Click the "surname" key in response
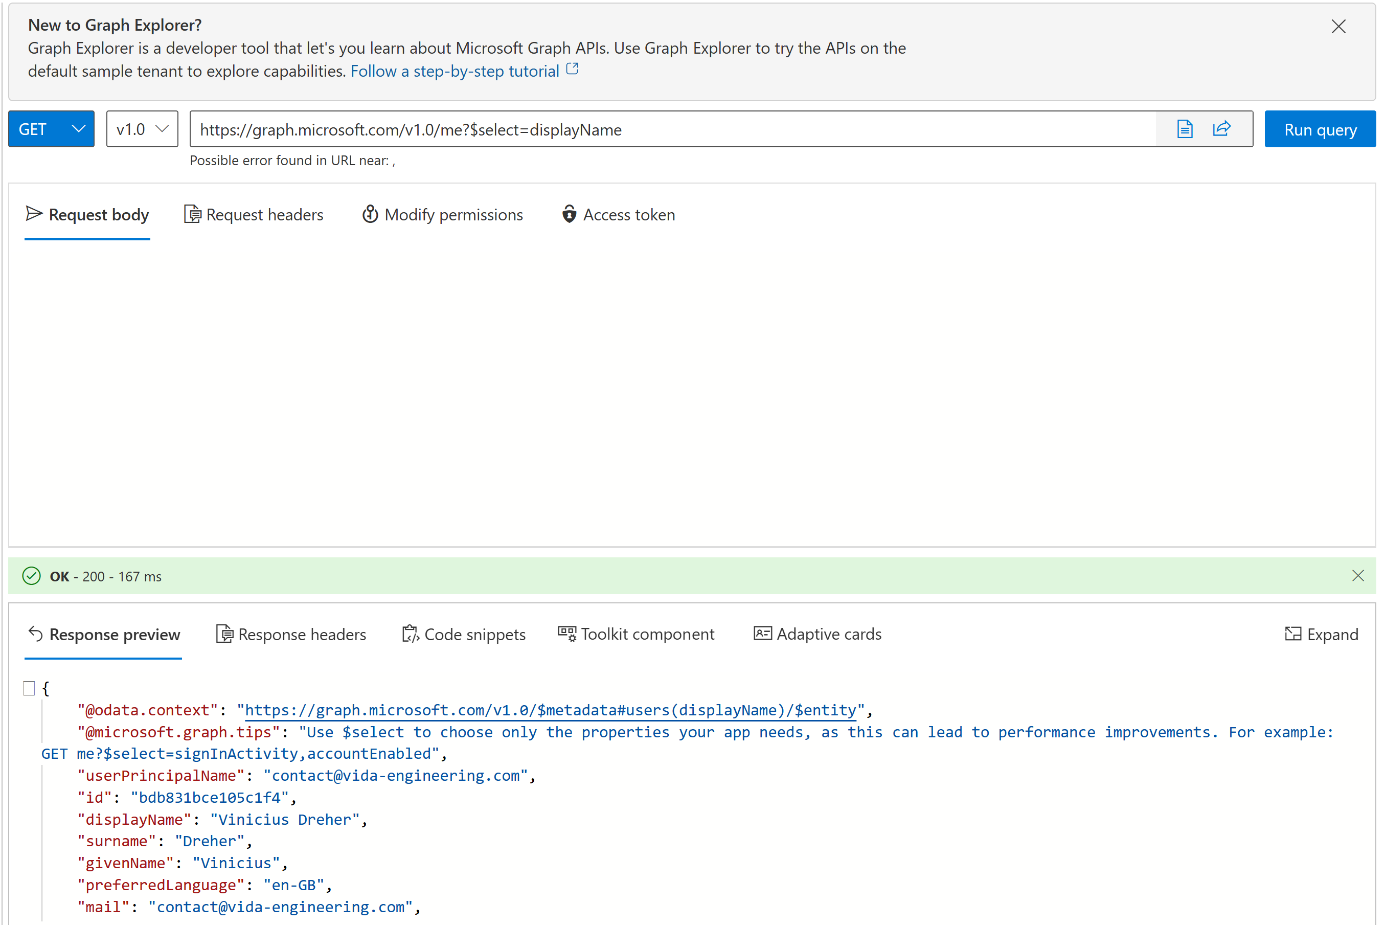This screenshot has width=1385, height=925. pyautogui.click(x=117, y=841)
